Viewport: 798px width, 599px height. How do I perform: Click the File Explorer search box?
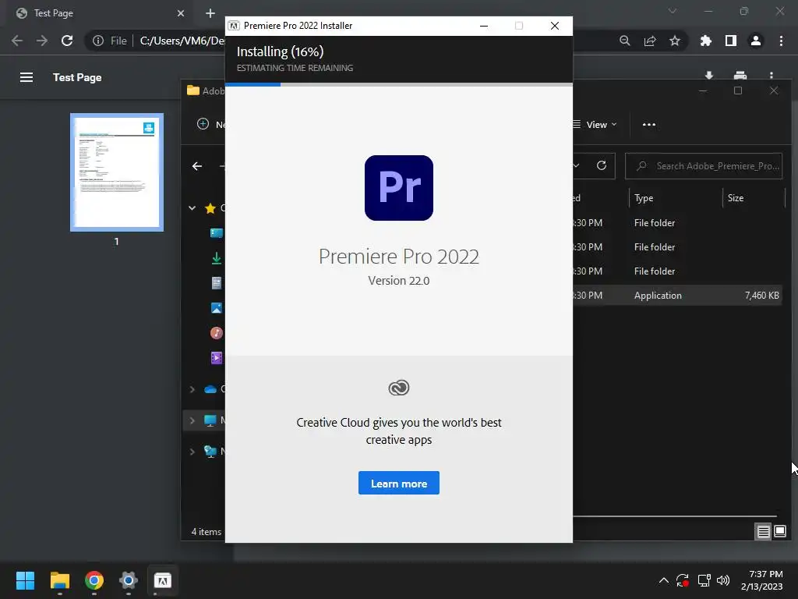tap(704, 166)
